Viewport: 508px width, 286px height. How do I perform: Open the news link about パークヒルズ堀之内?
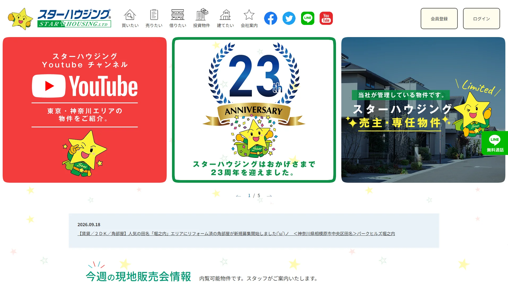[x=236, y=234]
